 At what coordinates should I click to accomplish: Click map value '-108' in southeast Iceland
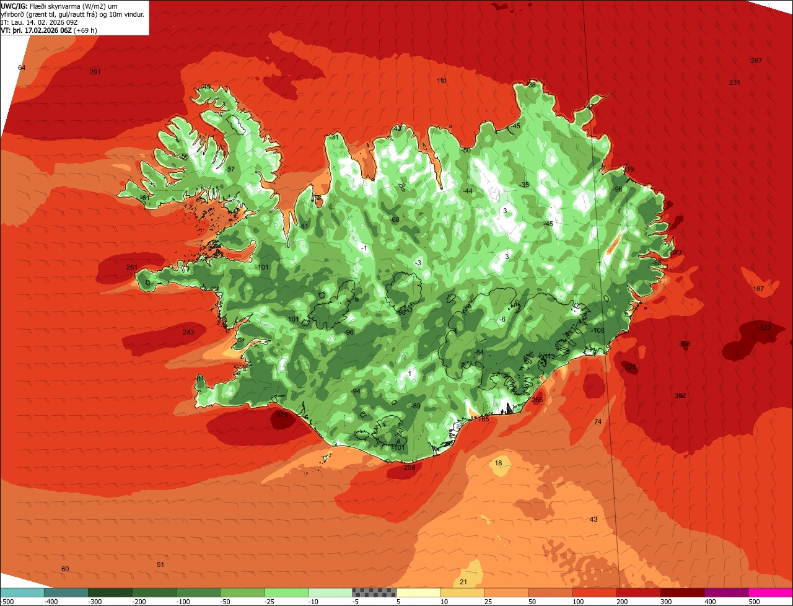pyautogui.click(x=598, y=330)
